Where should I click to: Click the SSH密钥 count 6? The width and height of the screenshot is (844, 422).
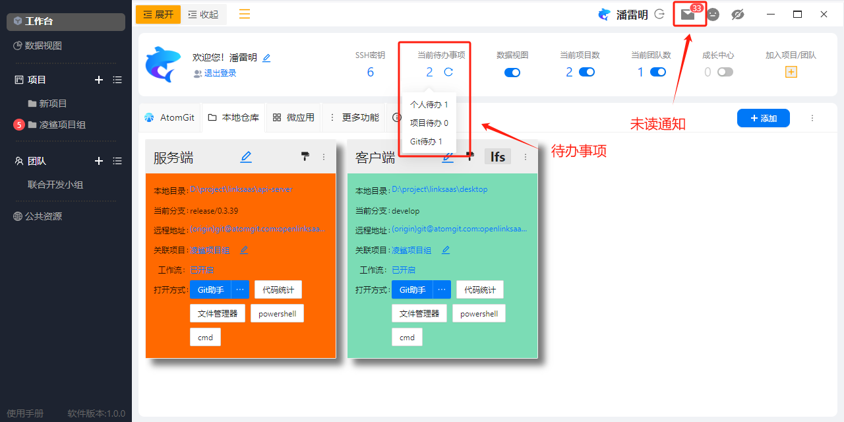pyautogui.click(x=370, y=72)
